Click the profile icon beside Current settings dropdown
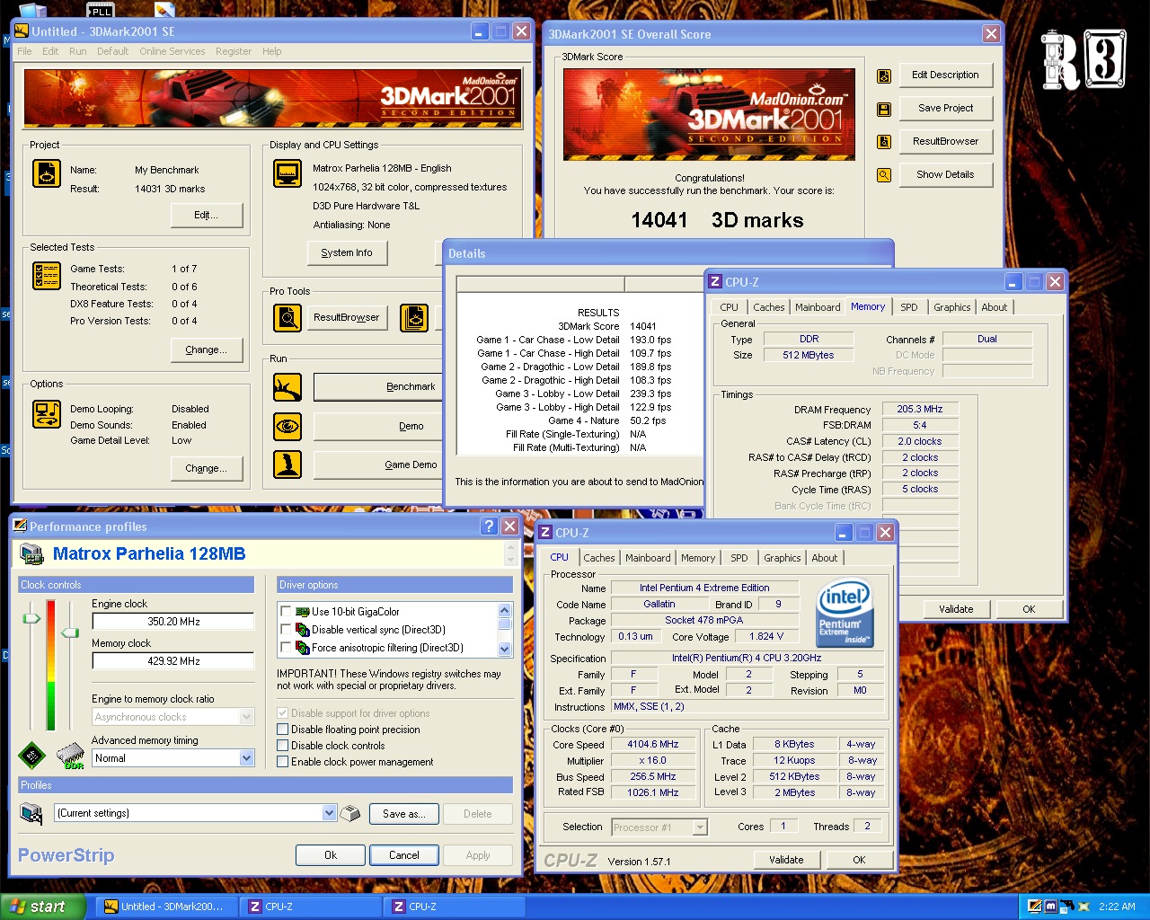This screenshot has height=920, width=1150. point(31,814)
